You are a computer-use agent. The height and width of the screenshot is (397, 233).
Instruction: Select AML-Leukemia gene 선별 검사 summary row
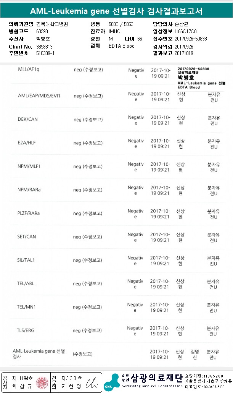(x=39, y=353)
